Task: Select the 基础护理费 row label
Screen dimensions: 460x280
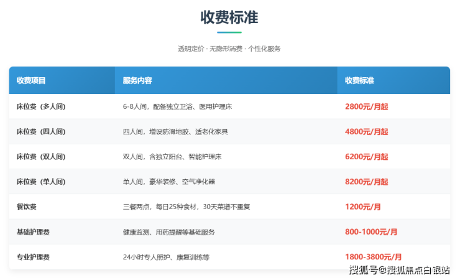Action: 34,231
